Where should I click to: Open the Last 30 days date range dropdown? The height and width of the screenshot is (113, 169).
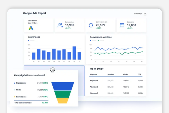138,14
